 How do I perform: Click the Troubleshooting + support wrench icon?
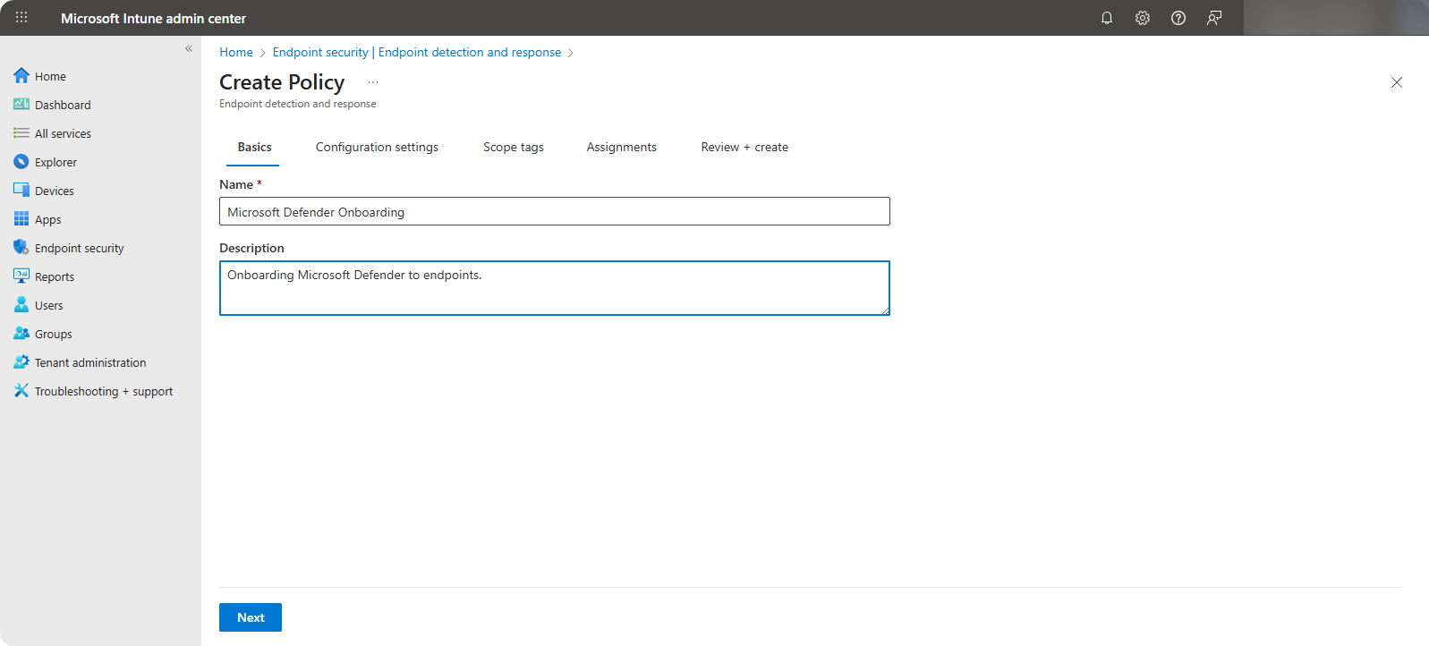click(21, 391)
